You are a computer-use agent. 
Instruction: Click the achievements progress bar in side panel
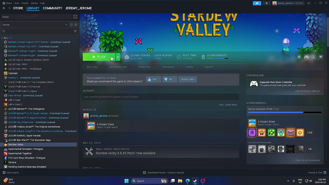tap(285, 112)
